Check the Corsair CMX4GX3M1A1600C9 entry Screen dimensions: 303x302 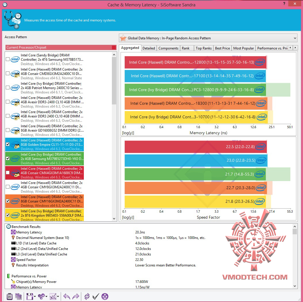(8, 172)
